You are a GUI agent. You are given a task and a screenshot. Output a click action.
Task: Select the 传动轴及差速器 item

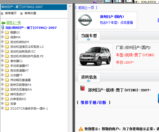click(20, 80)
